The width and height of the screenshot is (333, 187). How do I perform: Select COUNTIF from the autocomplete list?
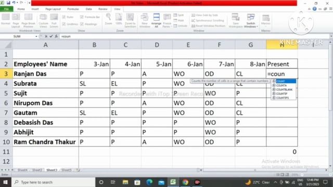[x=284, y=94]
